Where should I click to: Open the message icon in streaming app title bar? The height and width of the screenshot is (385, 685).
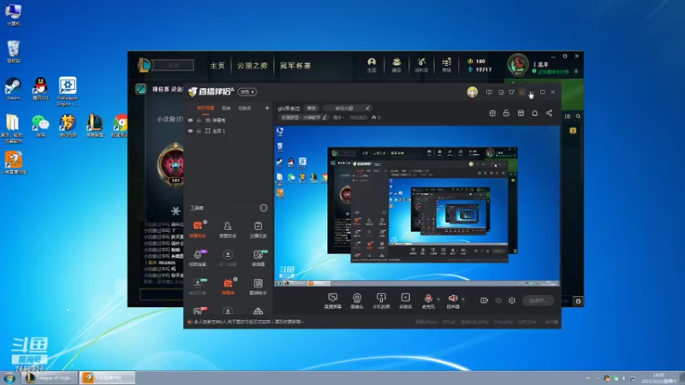coord(489,92)
